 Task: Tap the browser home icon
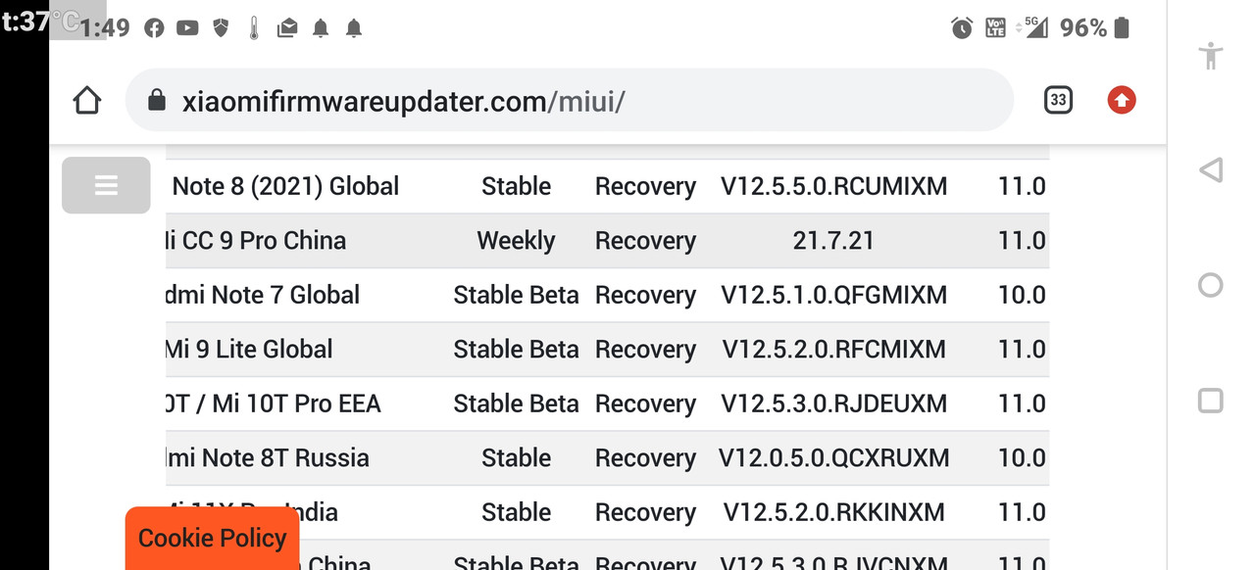coord(87,100)
